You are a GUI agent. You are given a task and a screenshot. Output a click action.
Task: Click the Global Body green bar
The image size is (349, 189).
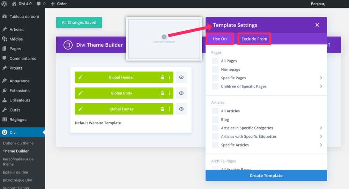(x=124, y=93)
